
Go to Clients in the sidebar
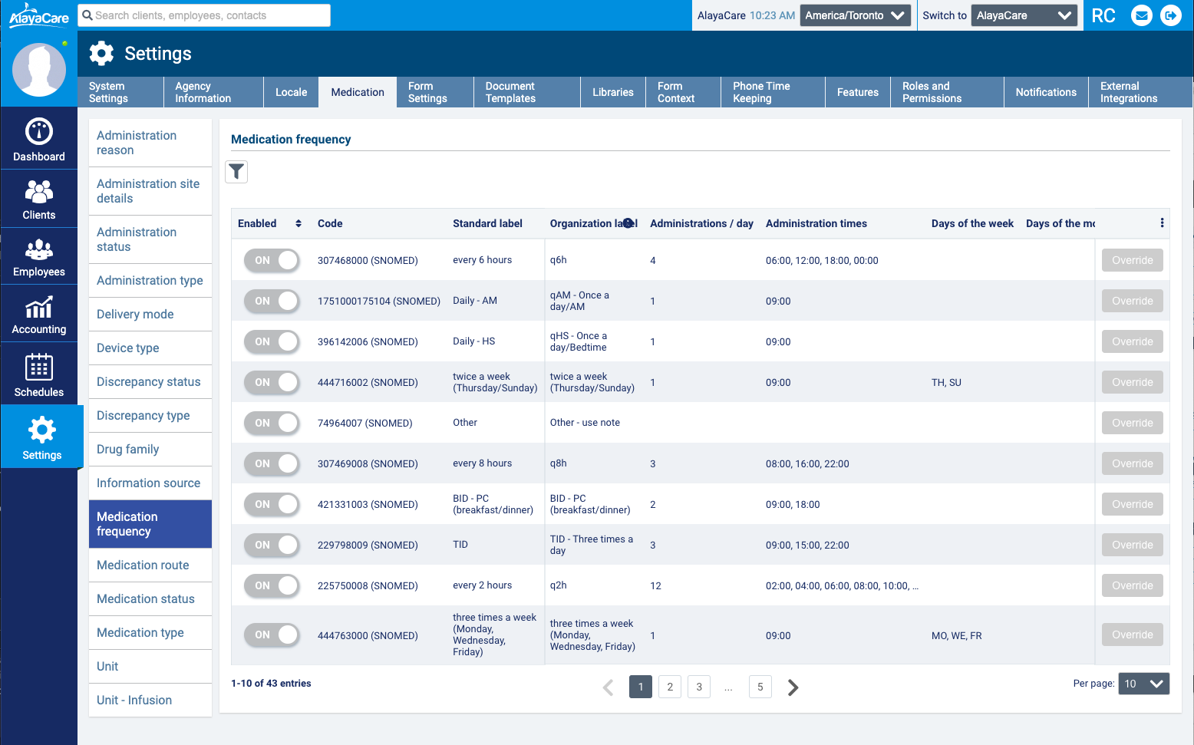[39, 199]
